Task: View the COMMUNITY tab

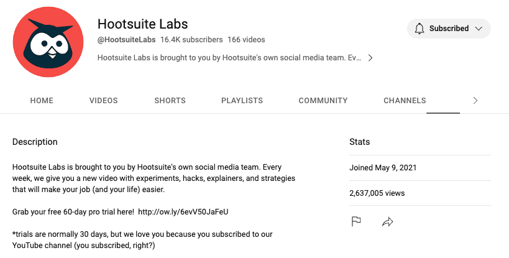Action: pyautogui.click(x=323, y=101)
